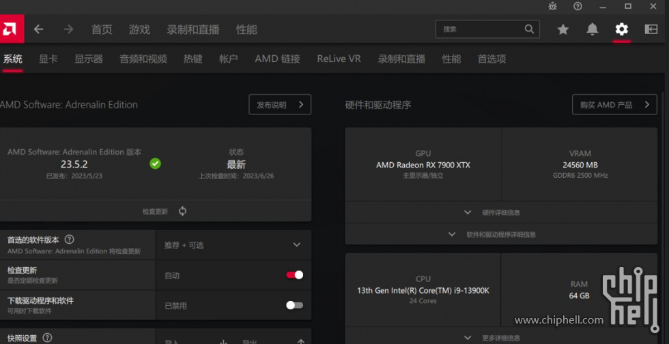
Task: Expand 更多详细信息 section
Action: 501,338
